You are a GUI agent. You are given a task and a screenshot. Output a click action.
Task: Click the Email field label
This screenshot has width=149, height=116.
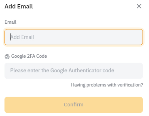point(10,22)
